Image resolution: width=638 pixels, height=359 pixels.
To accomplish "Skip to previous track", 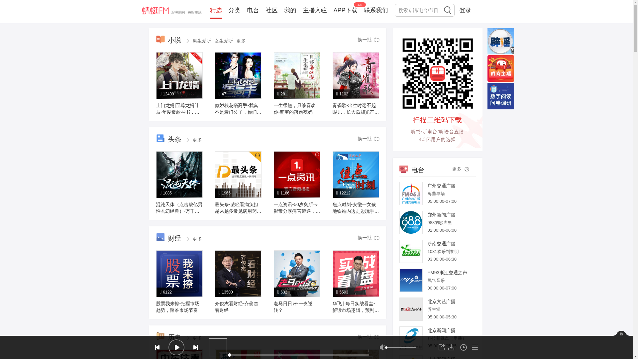I will 157,347.
